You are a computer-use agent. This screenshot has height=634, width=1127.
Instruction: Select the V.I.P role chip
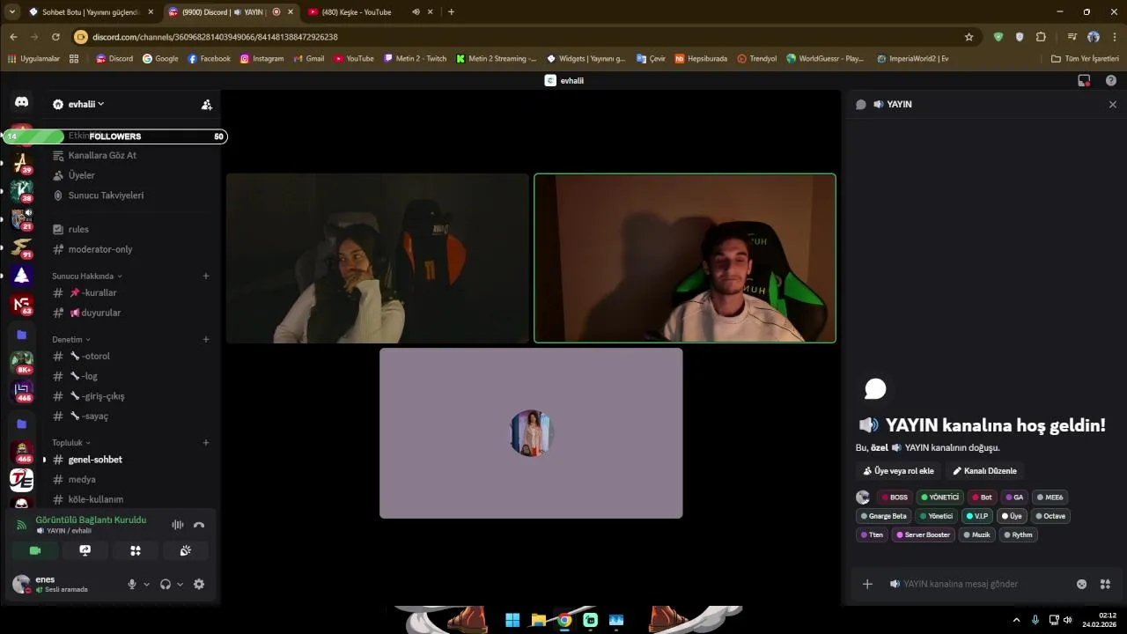coord(976,516)
